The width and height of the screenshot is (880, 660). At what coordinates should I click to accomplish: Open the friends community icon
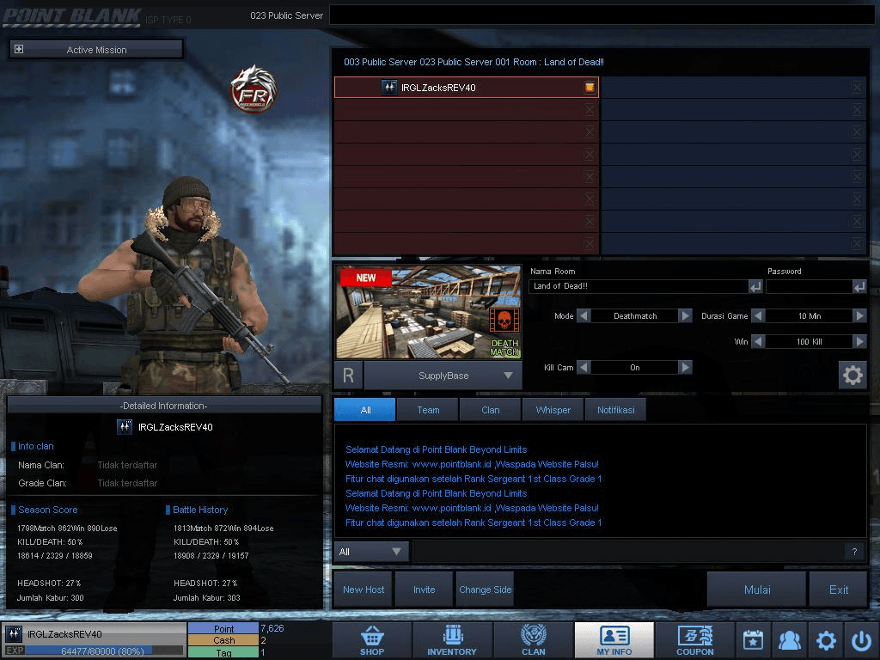(x=789, y=639)
